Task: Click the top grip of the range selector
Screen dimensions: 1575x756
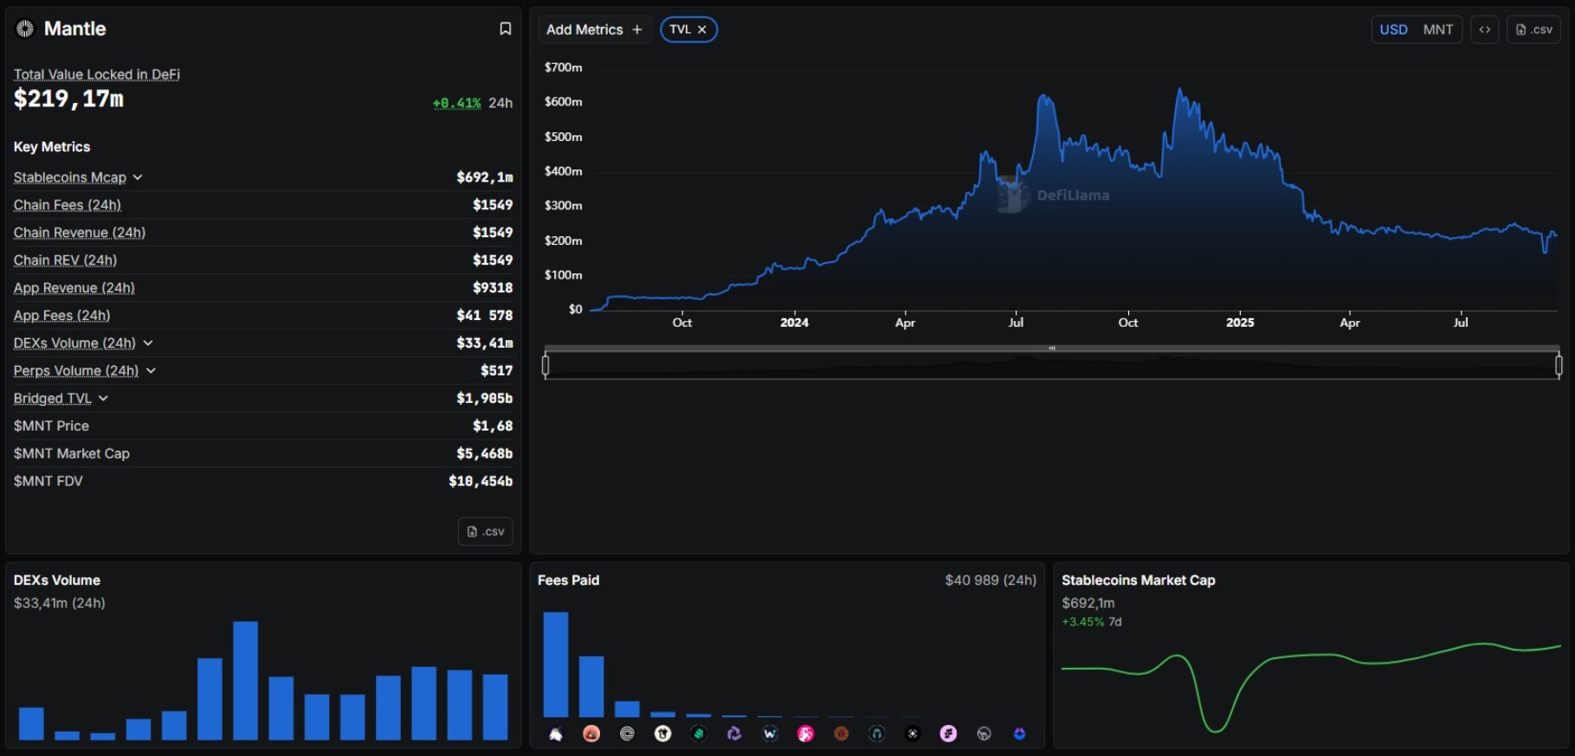Action: [1052, 348]
